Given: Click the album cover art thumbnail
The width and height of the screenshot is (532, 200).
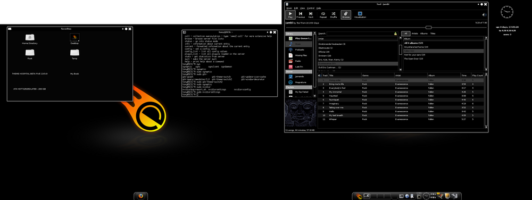Looking at the screenshot, I should [x=301, y=113].
